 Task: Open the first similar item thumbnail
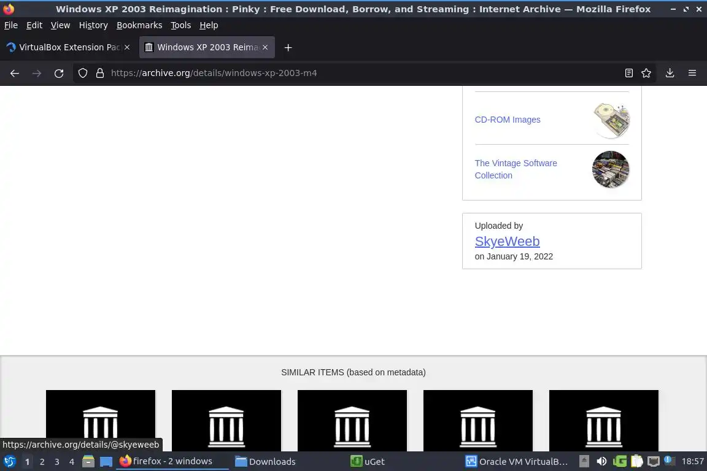click(101, 421)
